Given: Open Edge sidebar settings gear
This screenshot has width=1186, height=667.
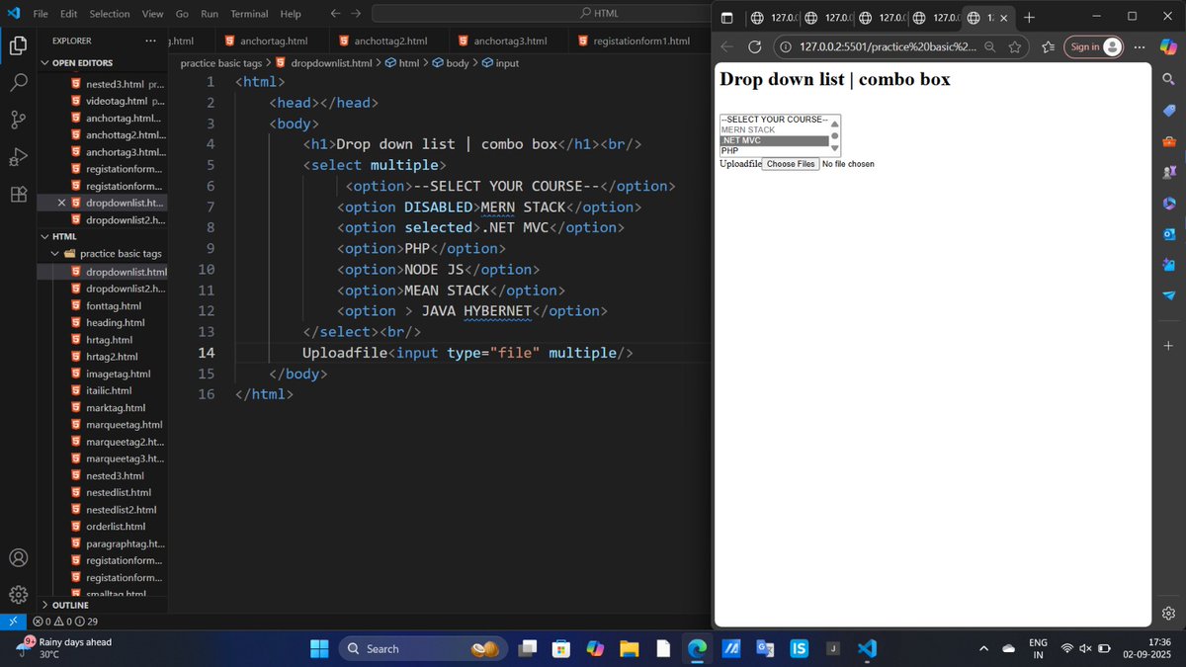Looking at the screenshot, I should coord(1168,613).
